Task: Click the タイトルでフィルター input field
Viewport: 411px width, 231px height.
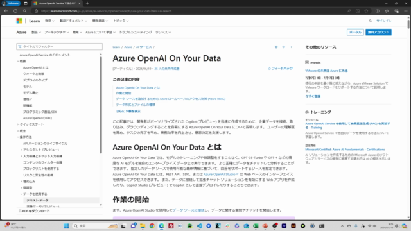Action: tap(59, 47)
